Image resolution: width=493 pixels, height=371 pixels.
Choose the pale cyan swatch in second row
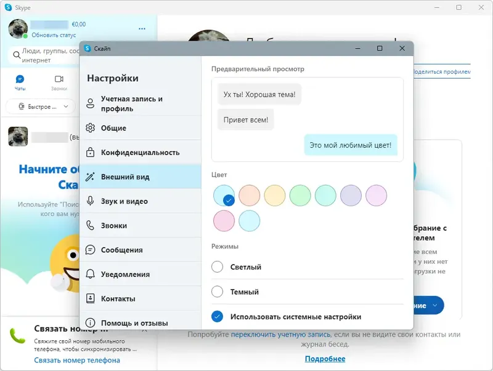[x=250, y=221]
